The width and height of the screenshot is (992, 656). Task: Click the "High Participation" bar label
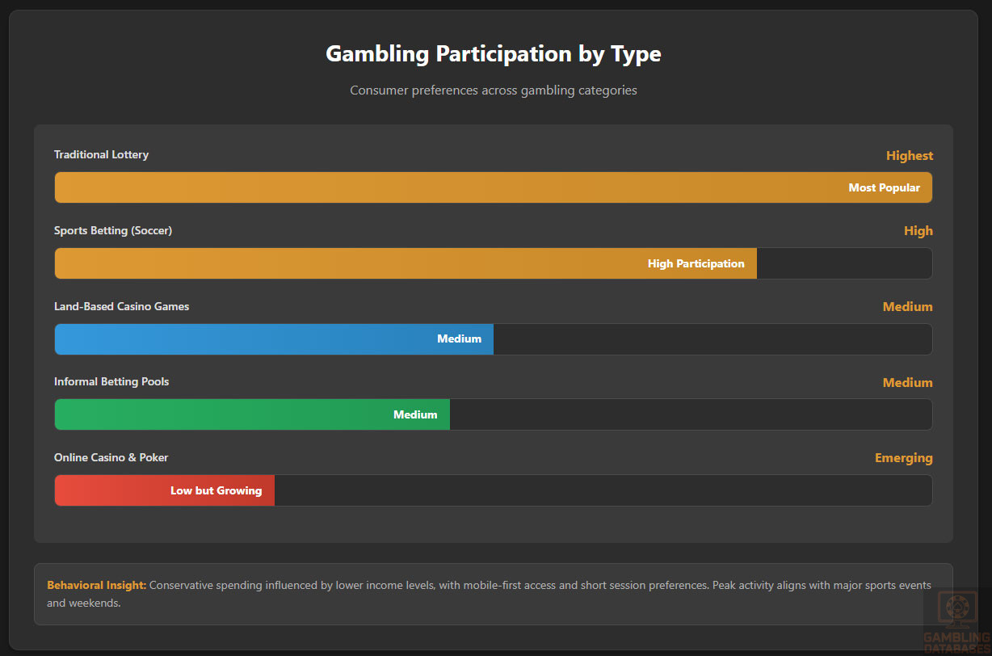696,263
